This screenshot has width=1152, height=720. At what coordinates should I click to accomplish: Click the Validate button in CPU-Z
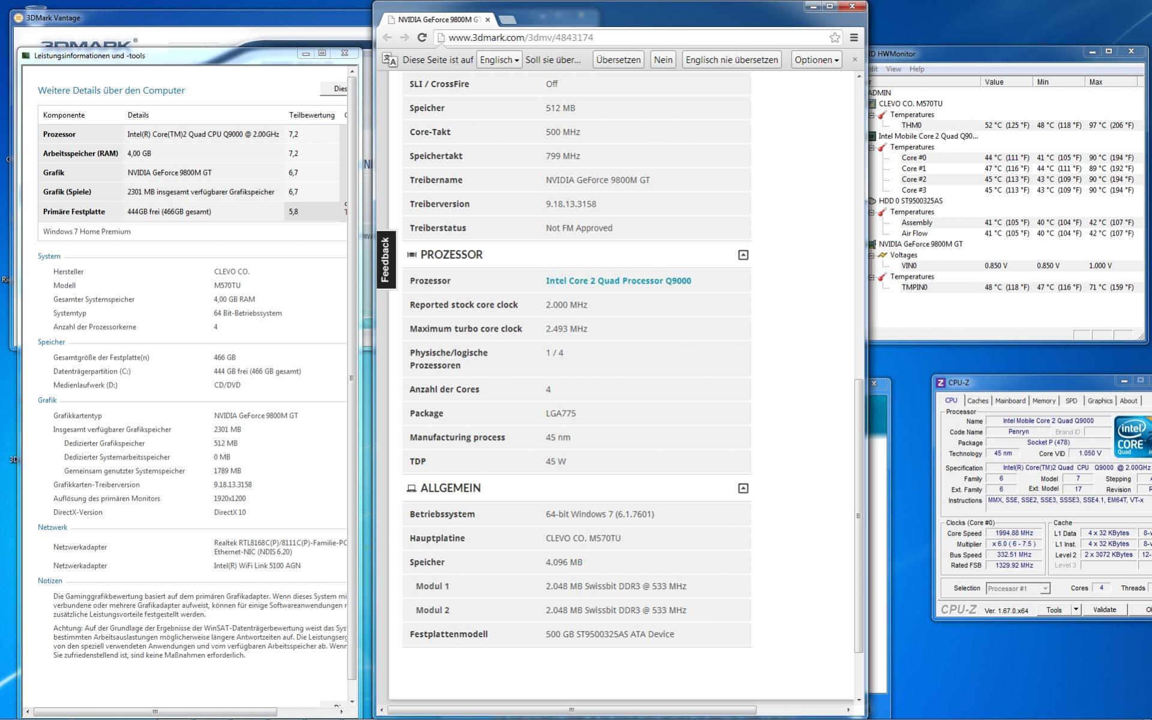tap(1104, 610)
